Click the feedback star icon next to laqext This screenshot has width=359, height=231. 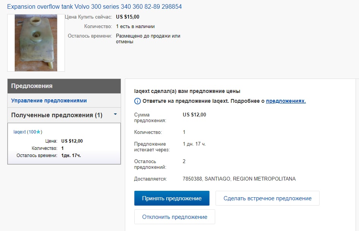(38, 132)
